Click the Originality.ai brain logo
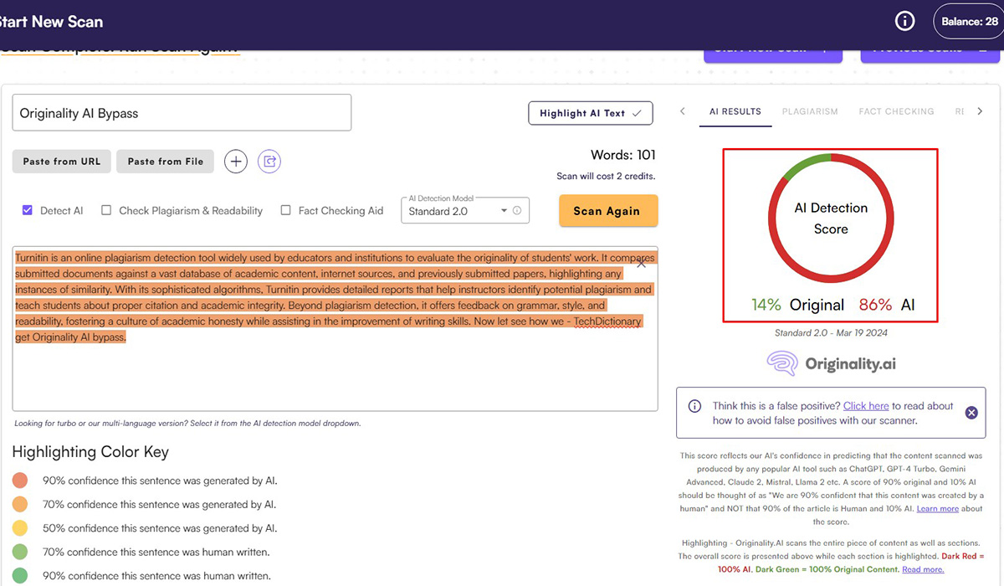Image resolution: width=1004 pixels, height=586 pixels. [781, 363]
